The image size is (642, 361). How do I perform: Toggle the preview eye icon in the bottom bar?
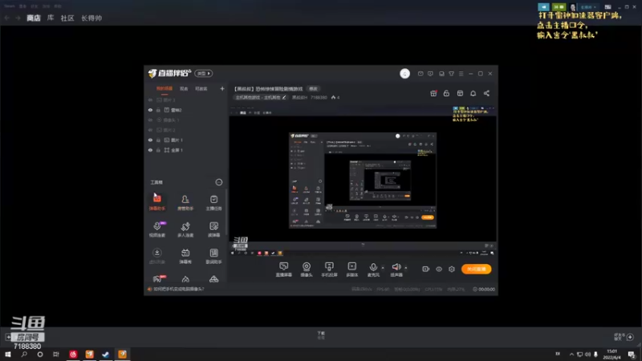(x=439, y=269)
